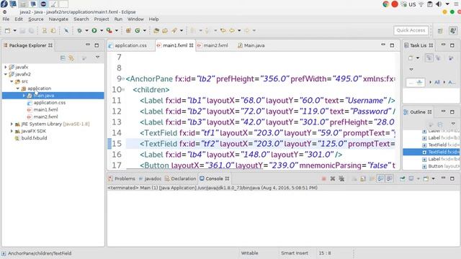
Task: Switch to the Main.java editor tab
Action: [x=254, y=45]
